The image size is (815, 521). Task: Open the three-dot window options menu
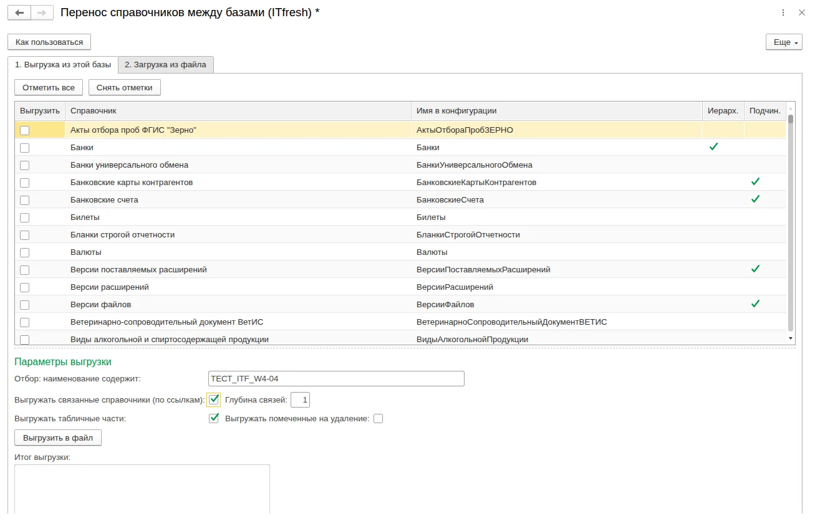(x=783, y=12)
